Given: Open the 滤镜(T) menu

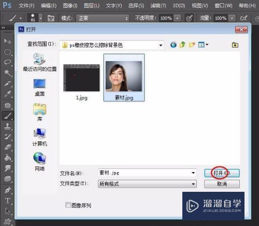Looking at the screenshot, I should pyautogui.click(x=158, y=6).
